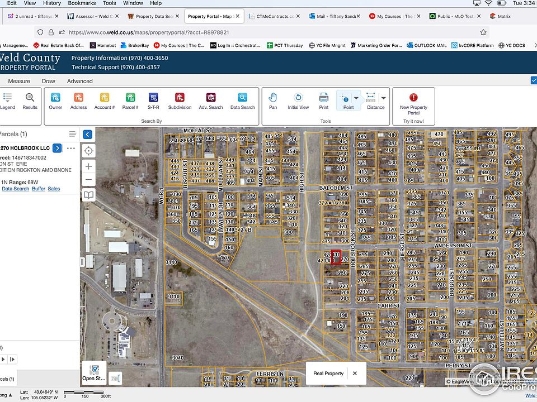The image size is (537, 402).
Task: Open the Distance tool dropdown arrow
Action: 384,98
